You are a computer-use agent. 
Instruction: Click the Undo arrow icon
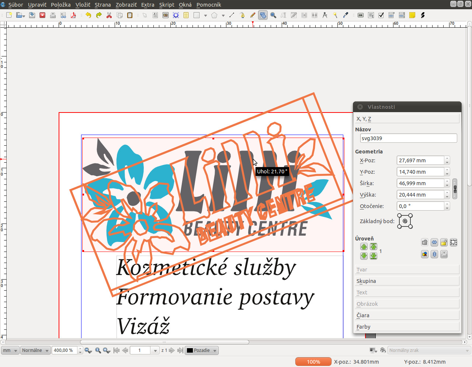tap(88, 15)
